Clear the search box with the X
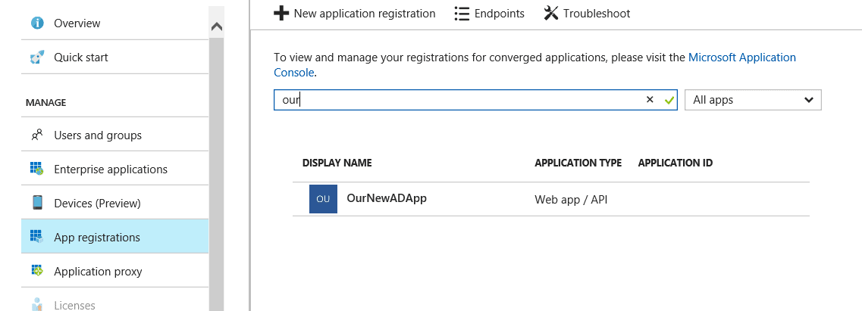The width and height of the screenshot is (862, 311). pos(650,100)
